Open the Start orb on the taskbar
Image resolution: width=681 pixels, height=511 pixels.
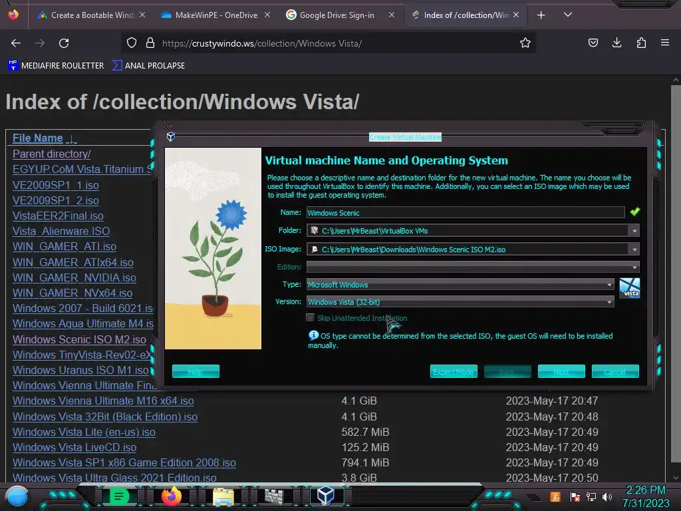17,496
